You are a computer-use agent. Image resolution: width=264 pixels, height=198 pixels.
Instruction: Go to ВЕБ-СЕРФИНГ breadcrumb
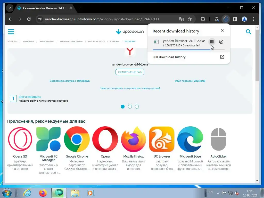47,42
